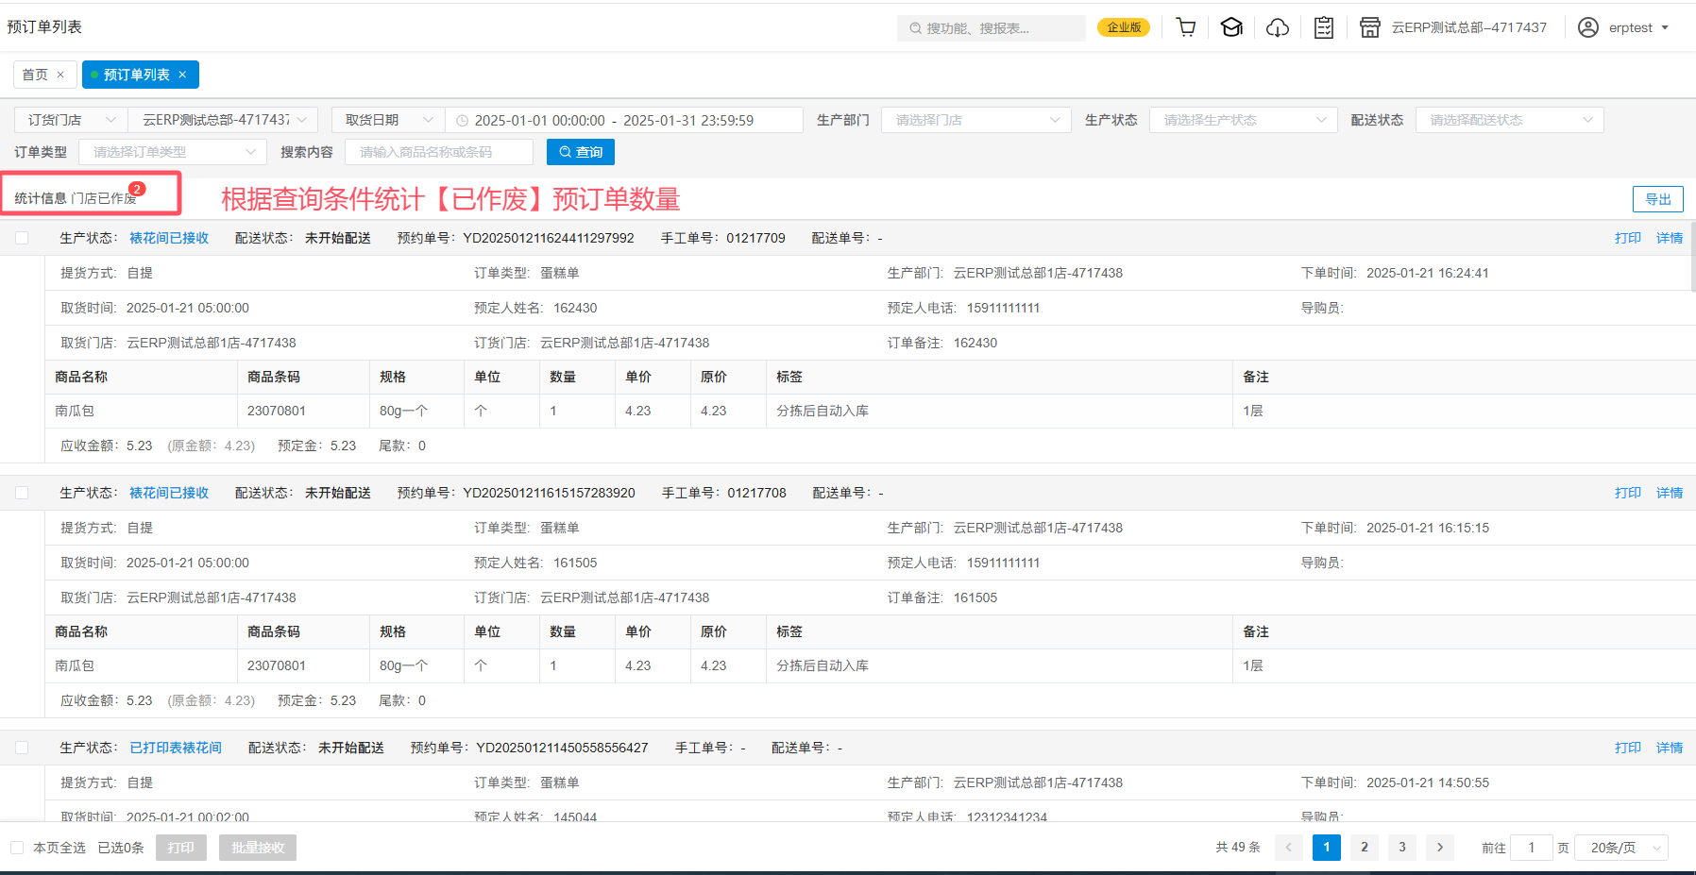This screenshot has width=1696, height=875.
Task: Click the bottom 打印 batch print button
Action: coord(180,848)
